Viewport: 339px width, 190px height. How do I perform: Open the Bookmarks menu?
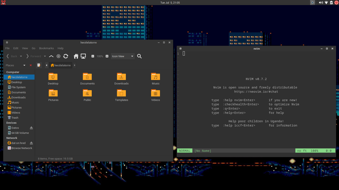(x=46, y=48)
